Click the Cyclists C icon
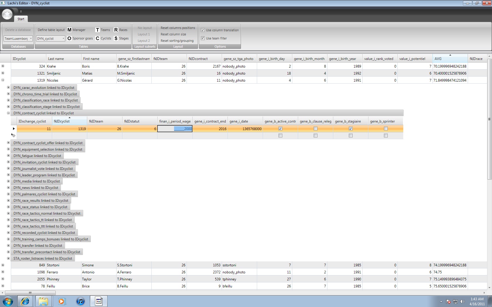 (x=98, y=38)
